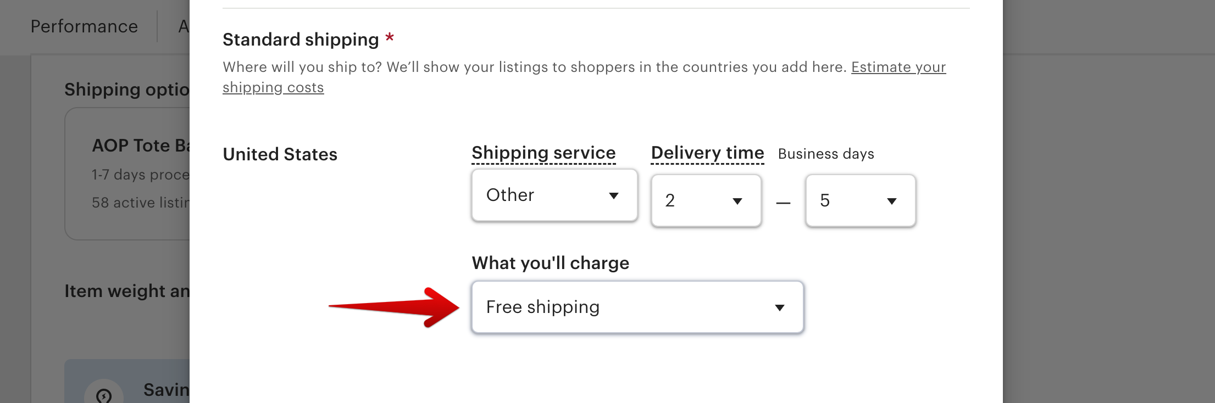Click the Shipping options heading
This screenshot has width=1215, height=403.
pos(127,89)
